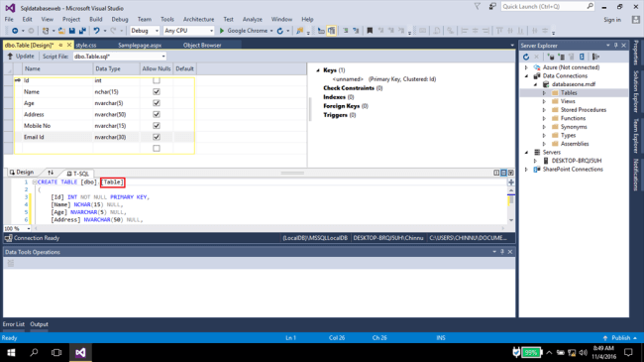Click the Sign in link
This screenshot has height=362, width=644.
612,20
